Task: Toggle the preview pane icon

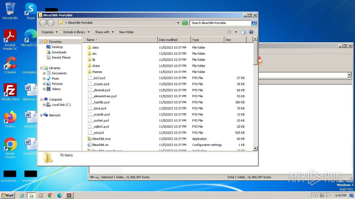Action: click(244, 32)
